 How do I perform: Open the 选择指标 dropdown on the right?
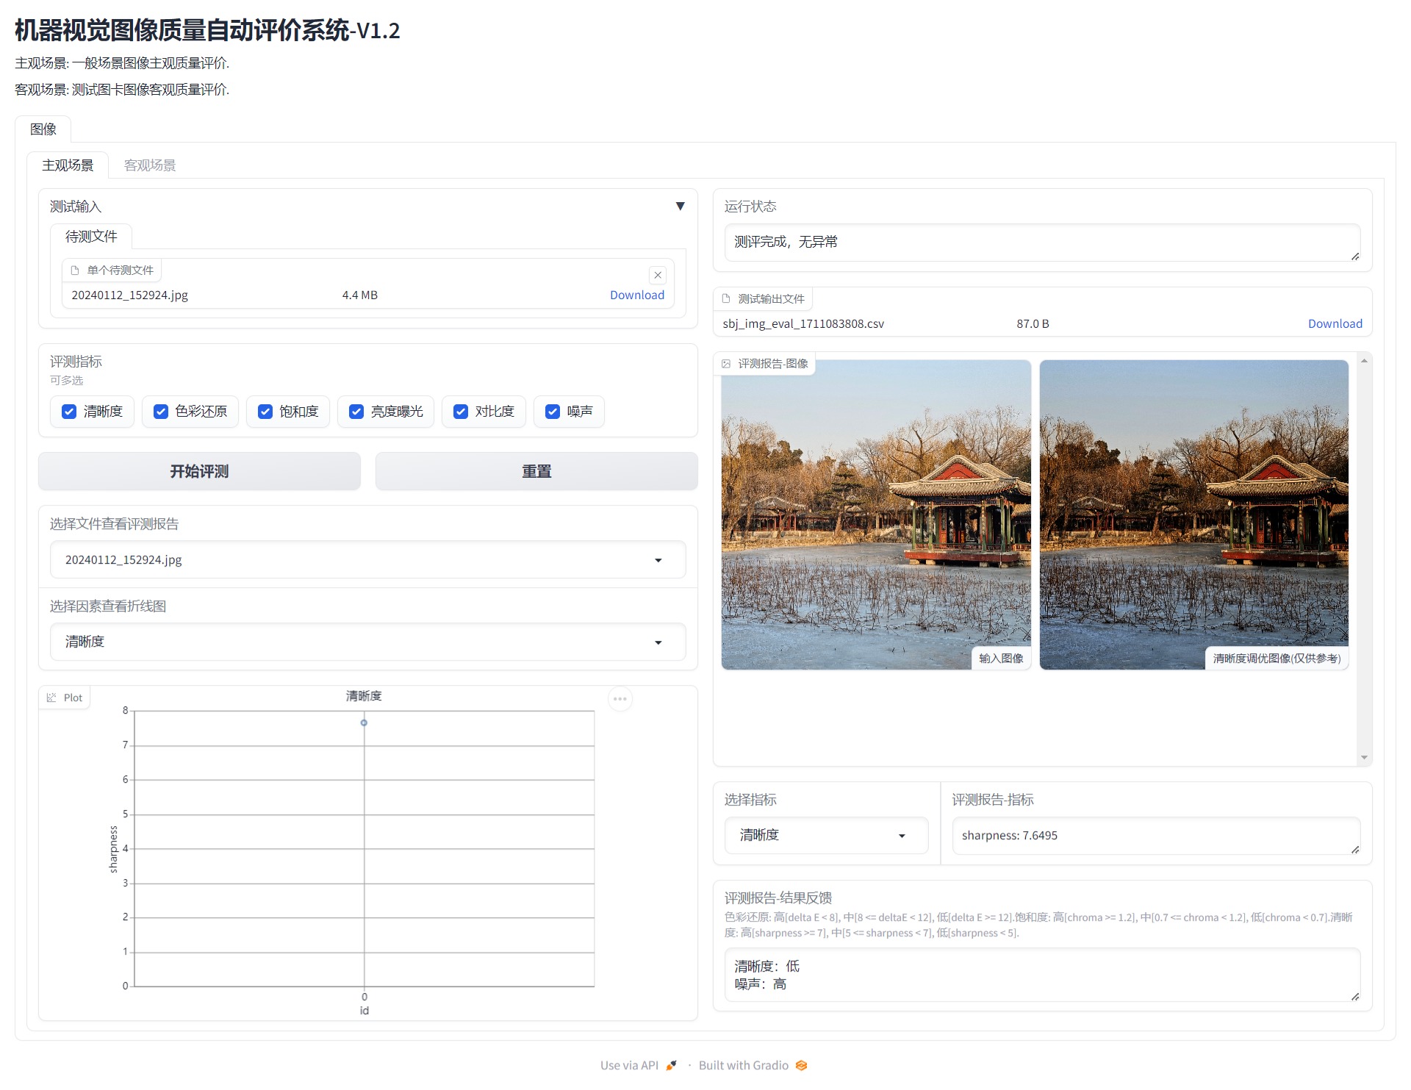(x=826, y=836)
